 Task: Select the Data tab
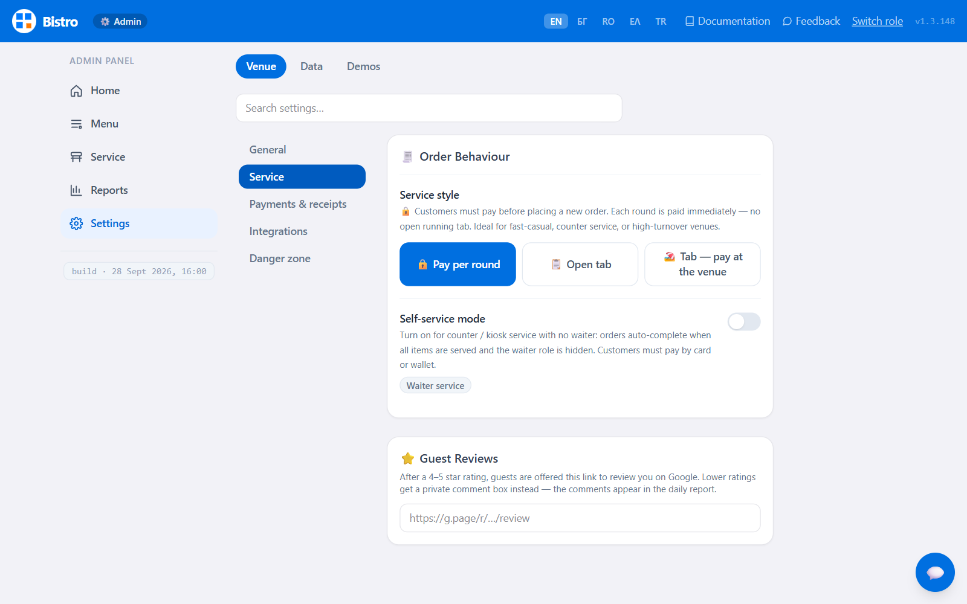(311, 66)
